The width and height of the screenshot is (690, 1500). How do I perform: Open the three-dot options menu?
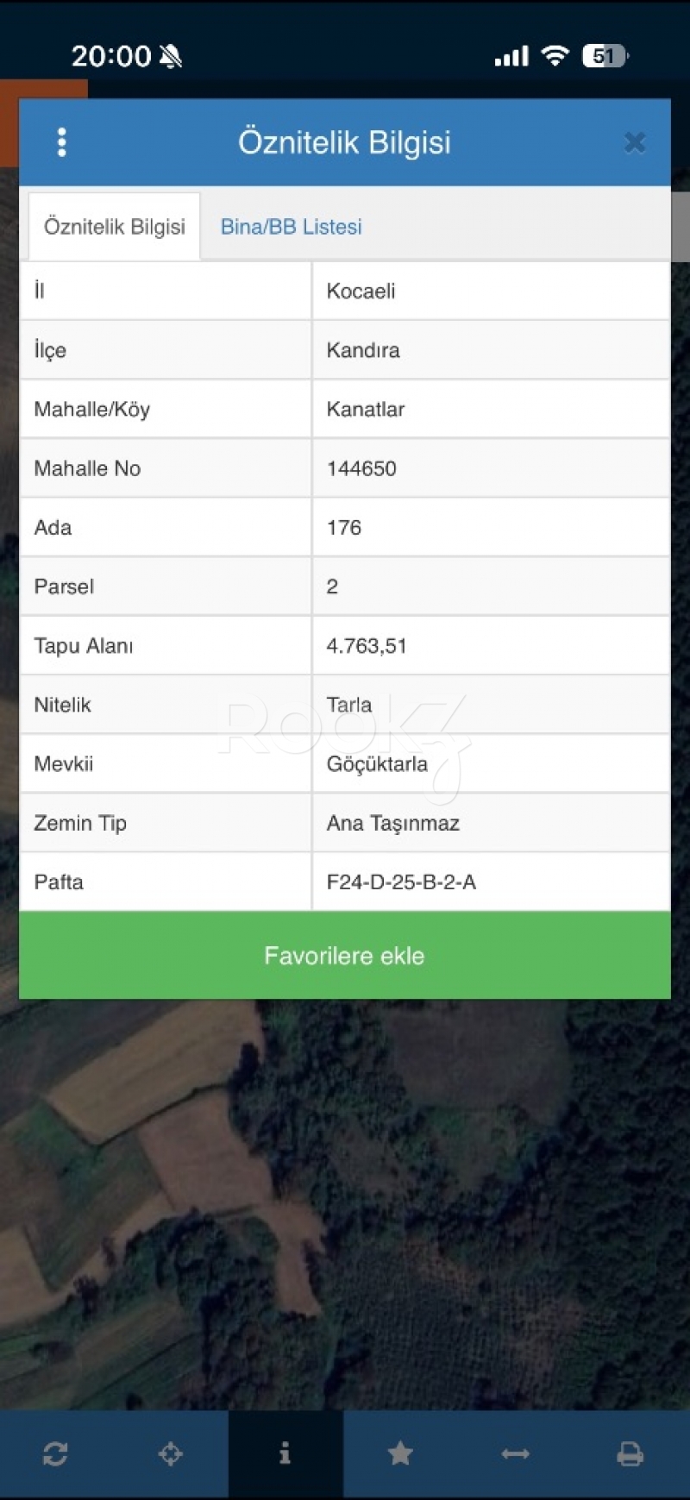[61, 142]
